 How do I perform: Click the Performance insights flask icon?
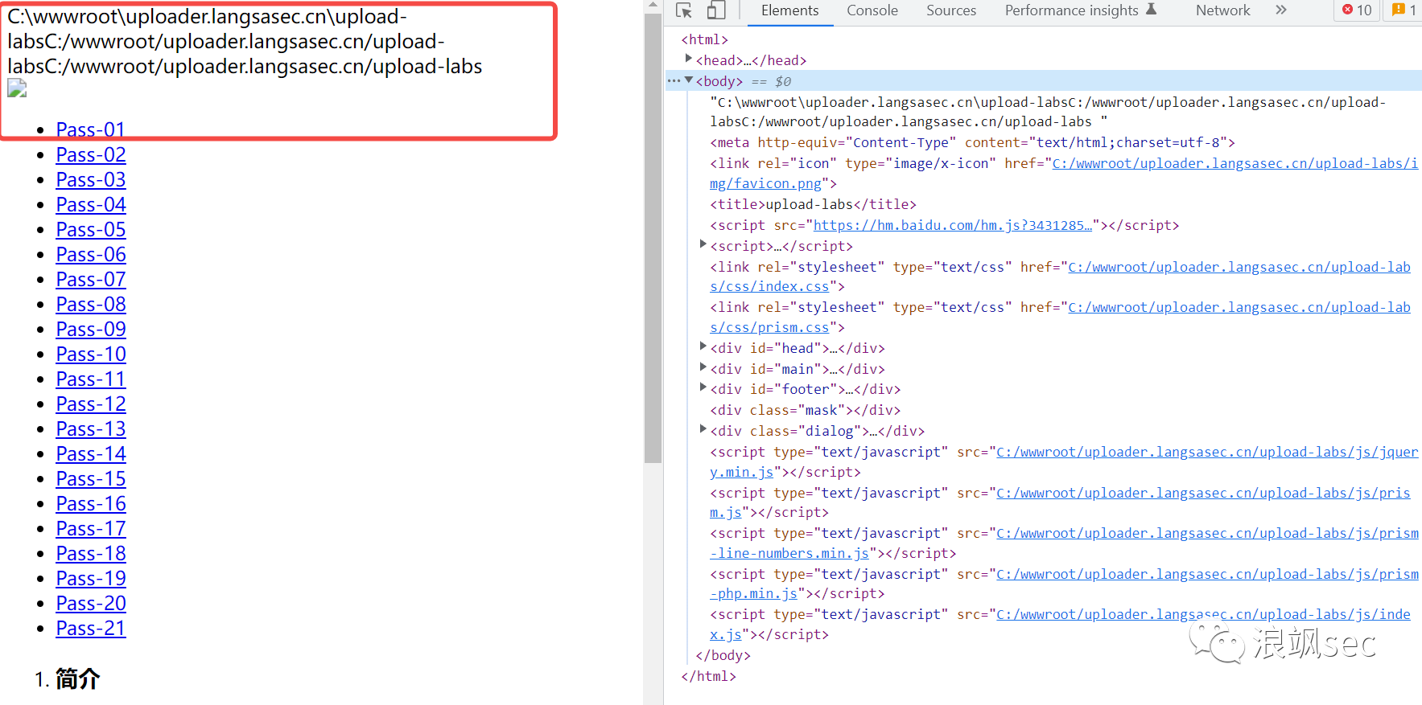pos(1151,10)
